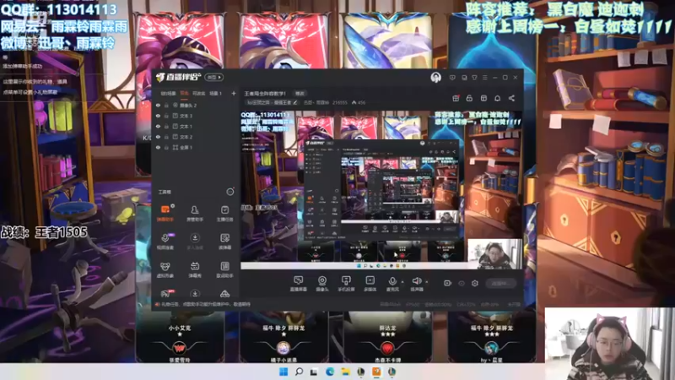Click the pill-shaped mode button beside logo
Screen dimensions: 675x380
[x=214, y=77]
